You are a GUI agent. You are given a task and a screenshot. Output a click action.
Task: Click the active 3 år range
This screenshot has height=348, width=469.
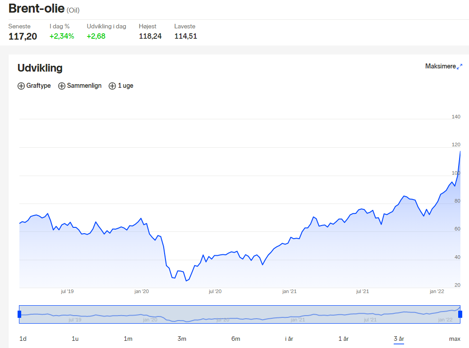(399, 339)
